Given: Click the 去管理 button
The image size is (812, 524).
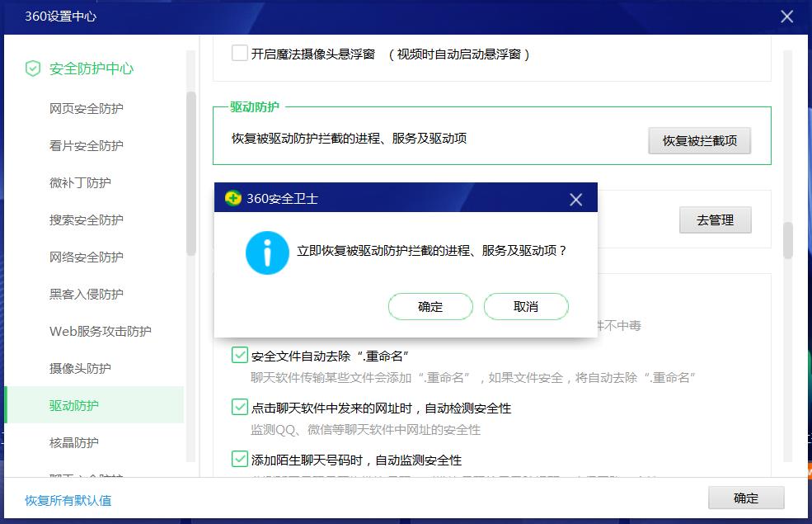Looking at the screenshot, I should click(716, 220).
